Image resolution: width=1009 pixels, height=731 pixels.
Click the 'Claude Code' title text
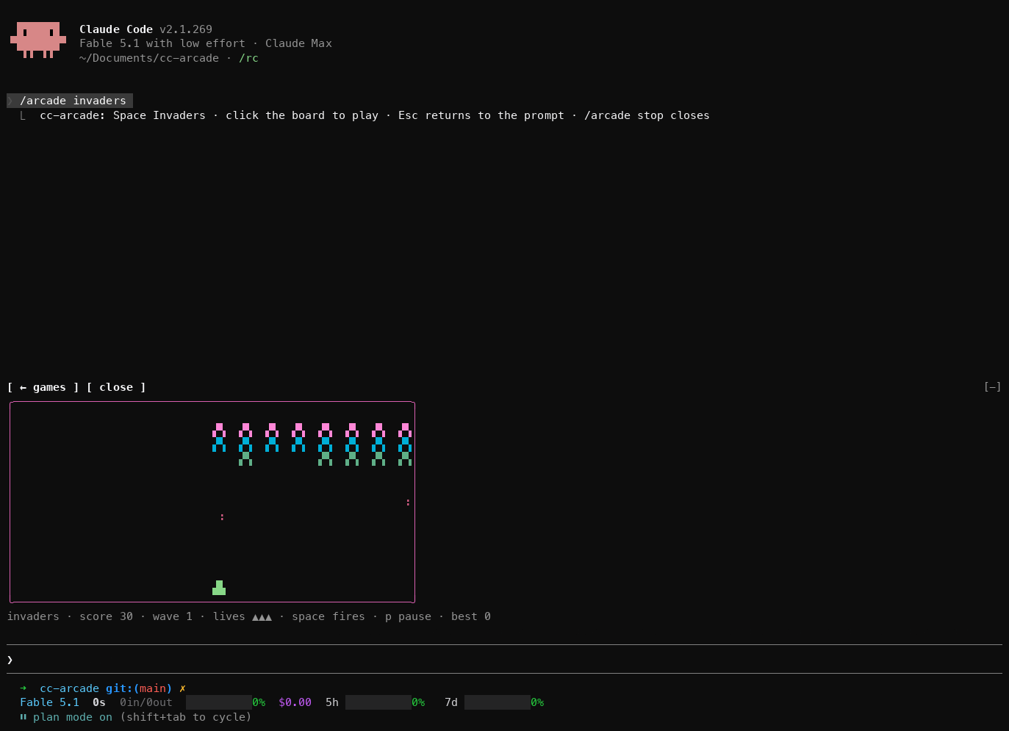tap(116, 29)
